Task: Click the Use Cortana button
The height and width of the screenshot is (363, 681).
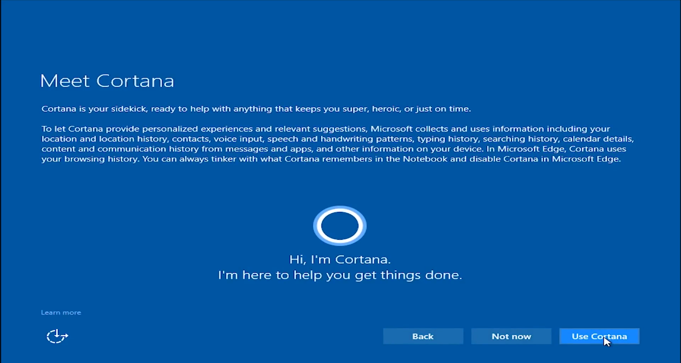Action: tap(599, 336)
